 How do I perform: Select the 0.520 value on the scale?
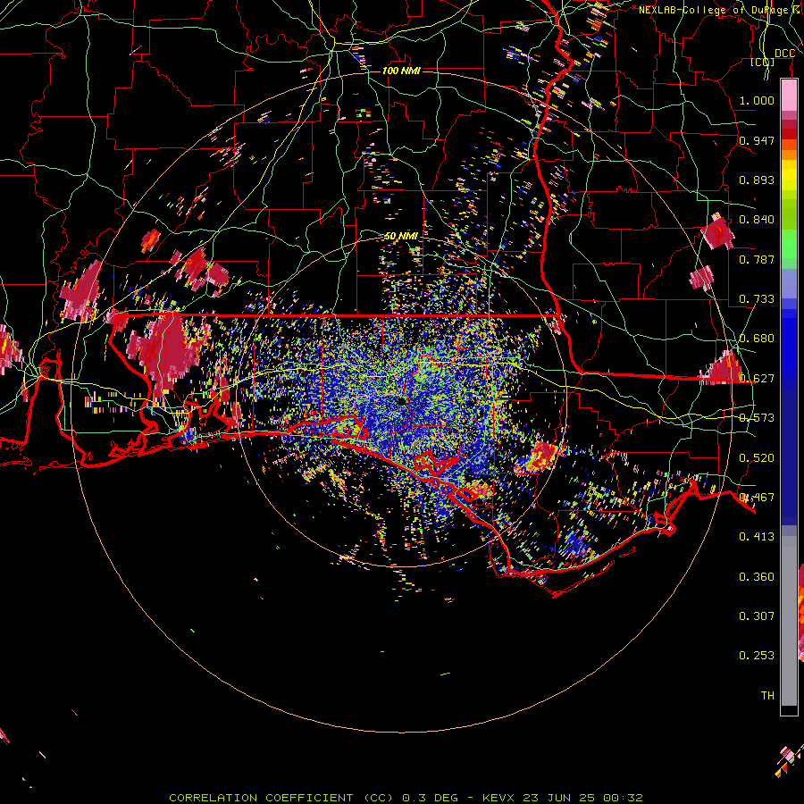757,458
